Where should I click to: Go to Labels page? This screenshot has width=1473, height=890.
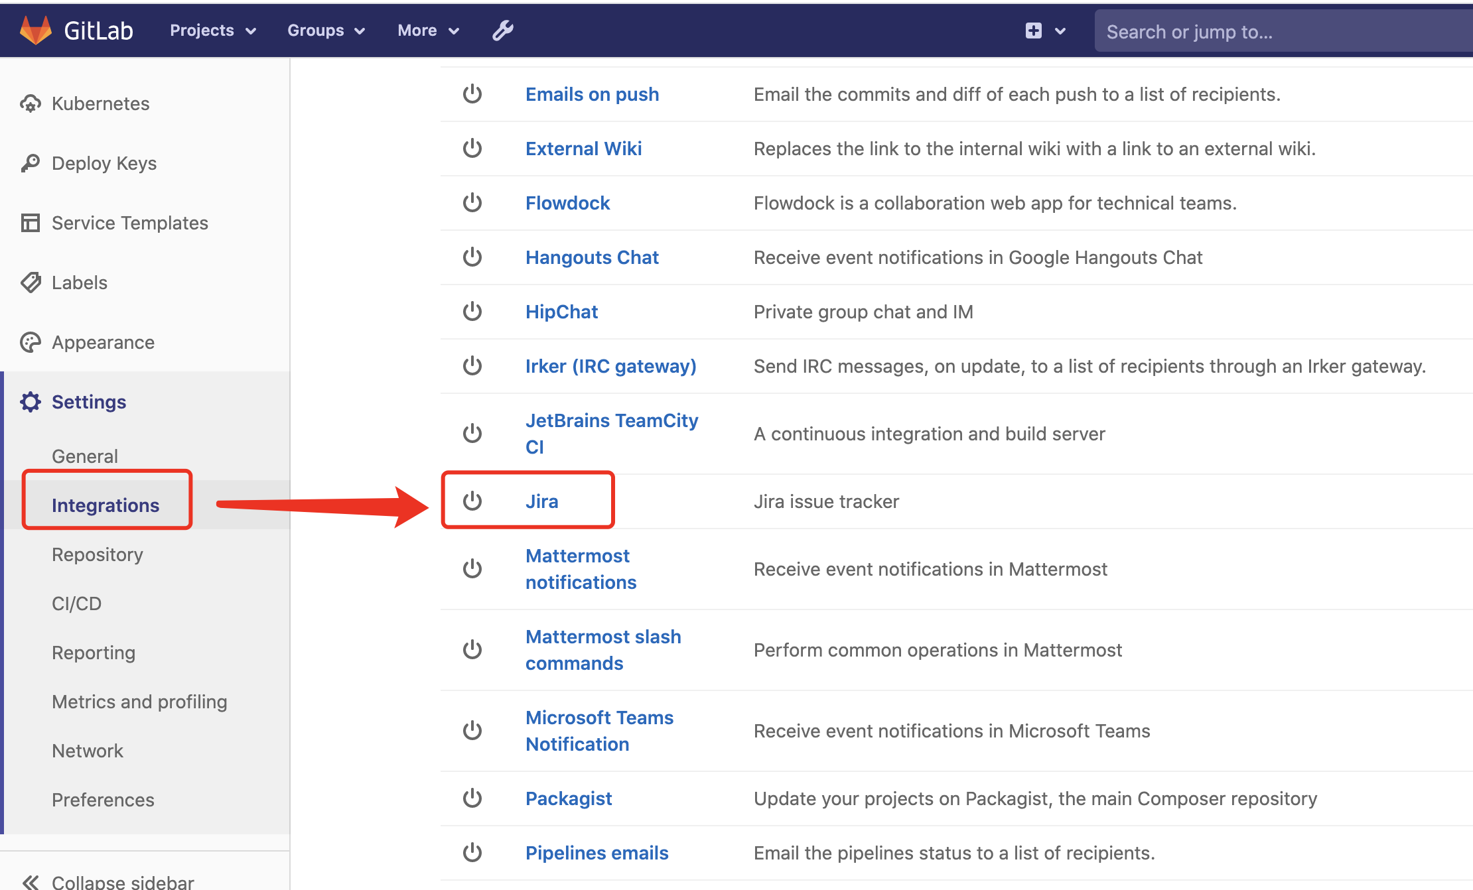click(x=80, y=283)
